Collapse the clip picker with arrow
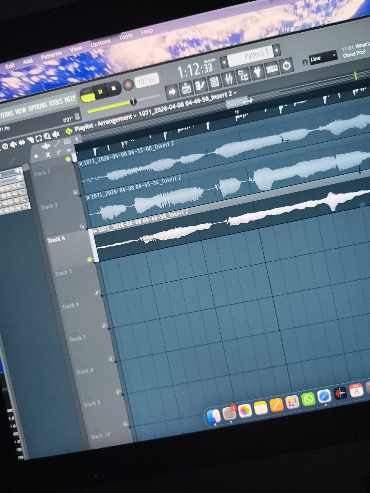Screen dimensions: 370x493 pyautogui.click(x=77, y=139)
